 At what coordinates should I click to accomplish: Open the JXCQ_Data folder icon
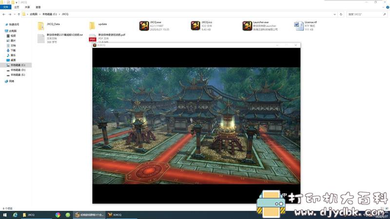[x=41, y=26]
